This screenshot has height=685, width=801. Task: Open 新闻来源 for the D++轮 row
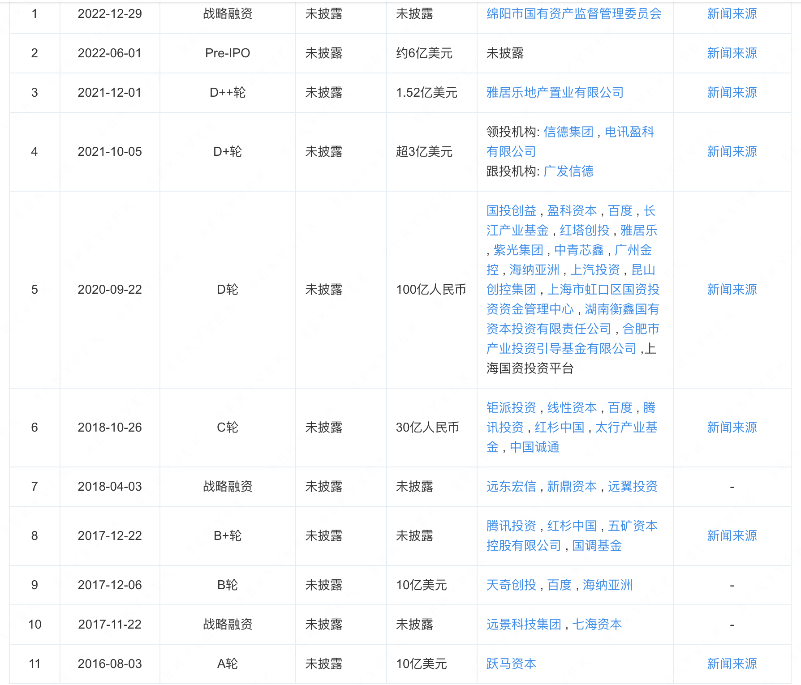732,93
